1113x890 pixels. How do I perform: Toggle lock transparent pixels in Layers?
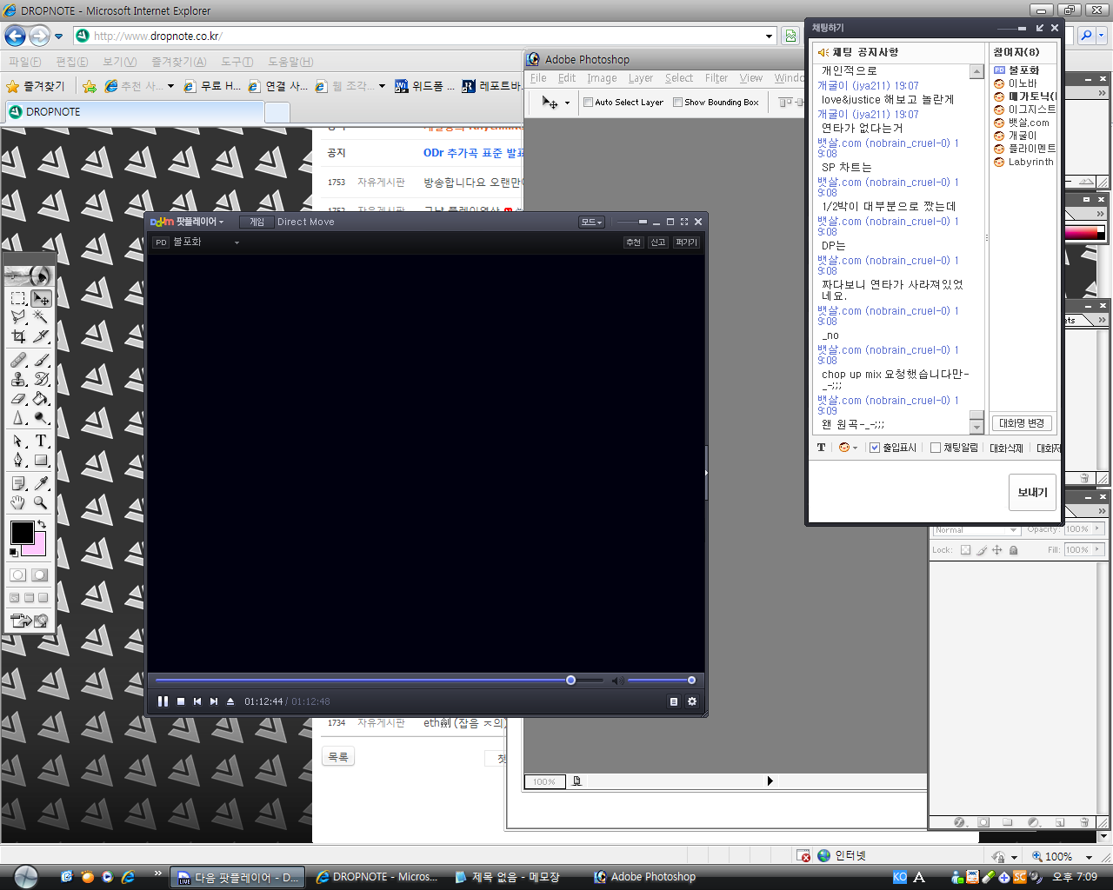(x=965, y=550)
